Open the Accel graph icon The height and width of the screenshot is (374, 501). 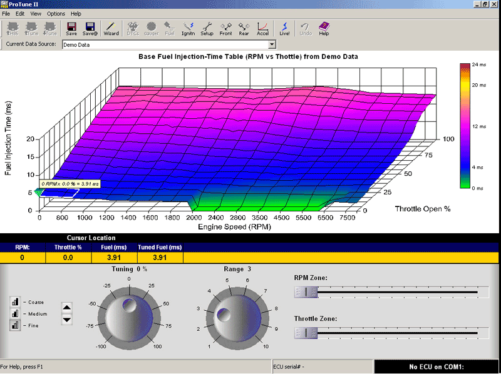click(x=262, y=29)
